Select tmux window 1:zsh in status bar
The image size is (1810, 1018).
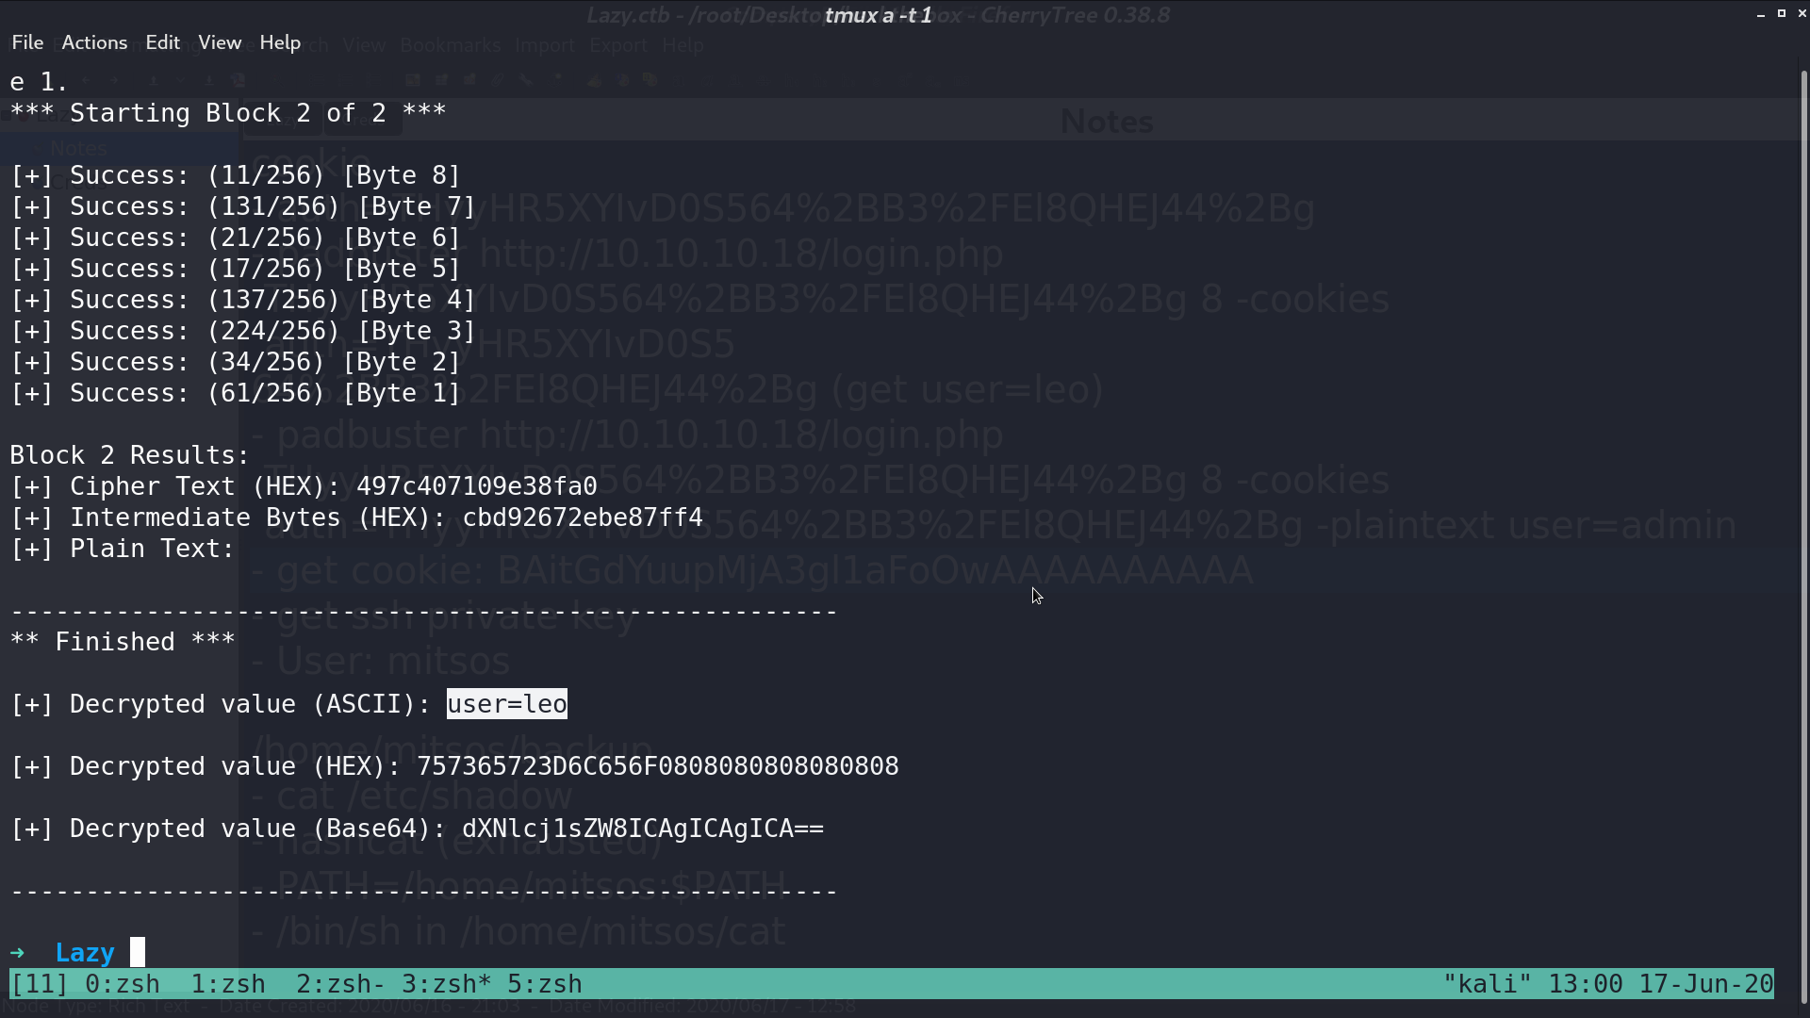click(x=228, y=984)
